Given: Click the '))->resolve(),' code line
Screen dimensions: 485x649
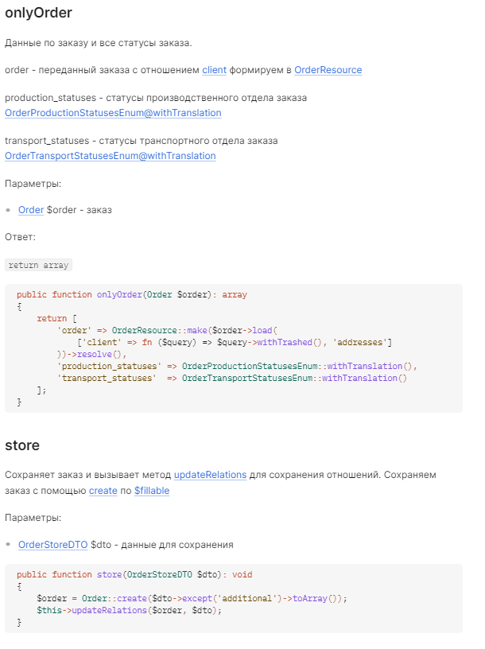Looking at the screenshot, I should click(92, 354).
